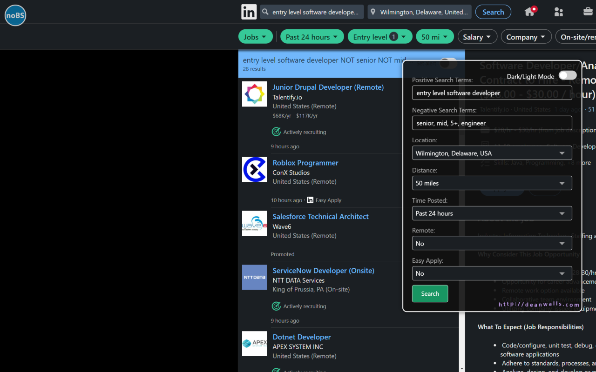Click the 'Talentify.io' company name

coord(287,97)
